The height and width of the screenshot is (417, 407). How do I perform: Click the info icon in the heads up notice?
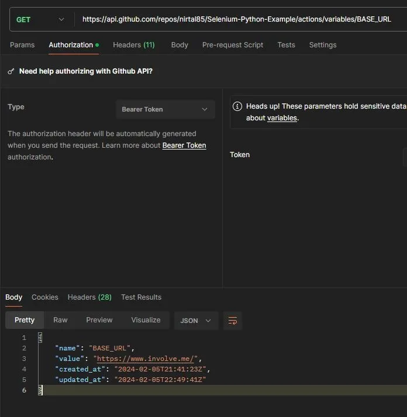(237, 106)
